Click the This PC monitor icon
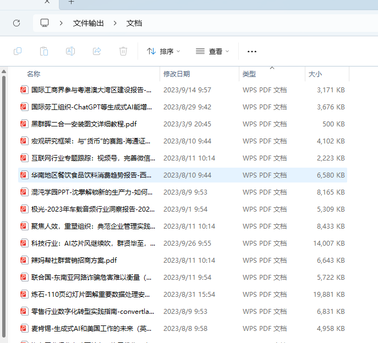 pyautogui.click(x=45, y=23)
